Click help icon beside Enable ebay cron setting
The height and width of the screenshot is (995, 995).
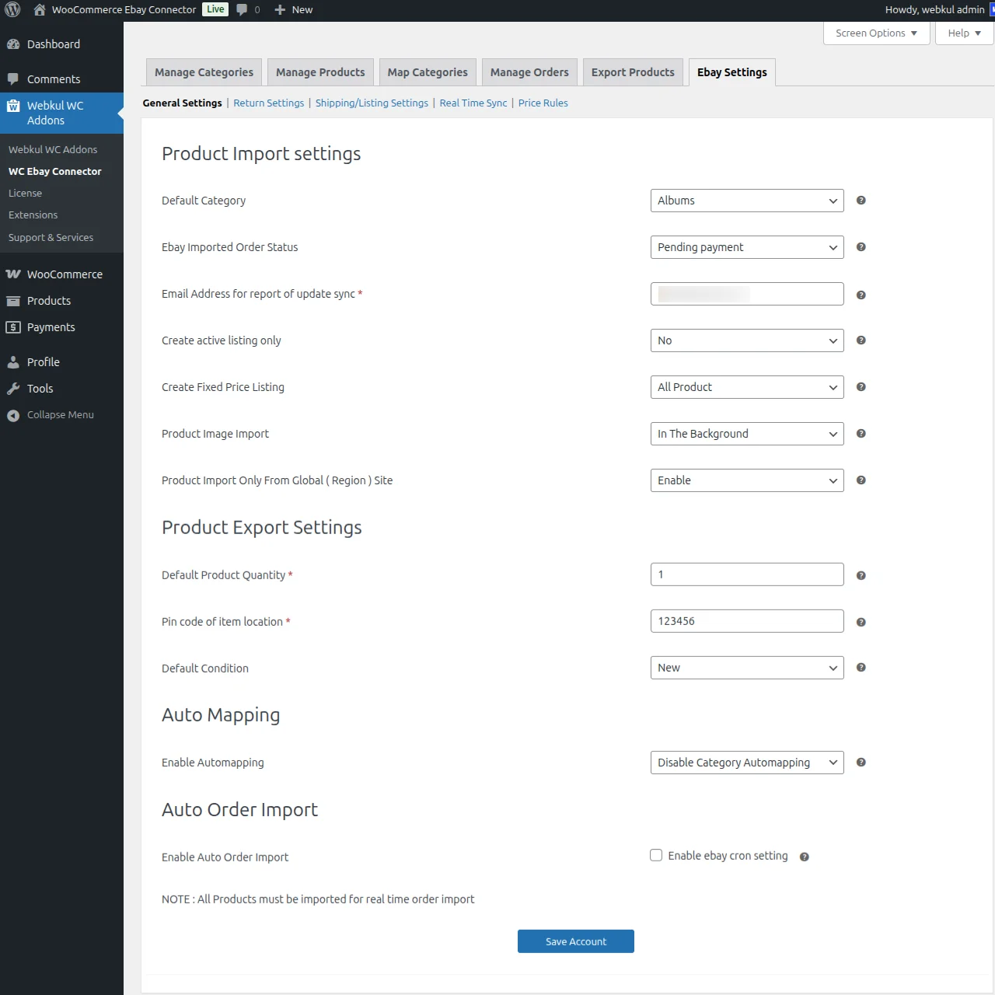tap(805, 857)
